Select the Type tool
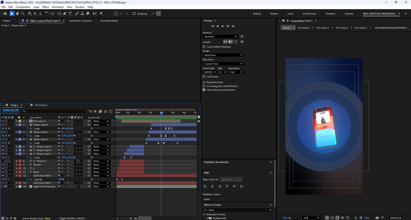Image resolution: width=411 pixels, height=220 pixels. (x=70, y=14)
